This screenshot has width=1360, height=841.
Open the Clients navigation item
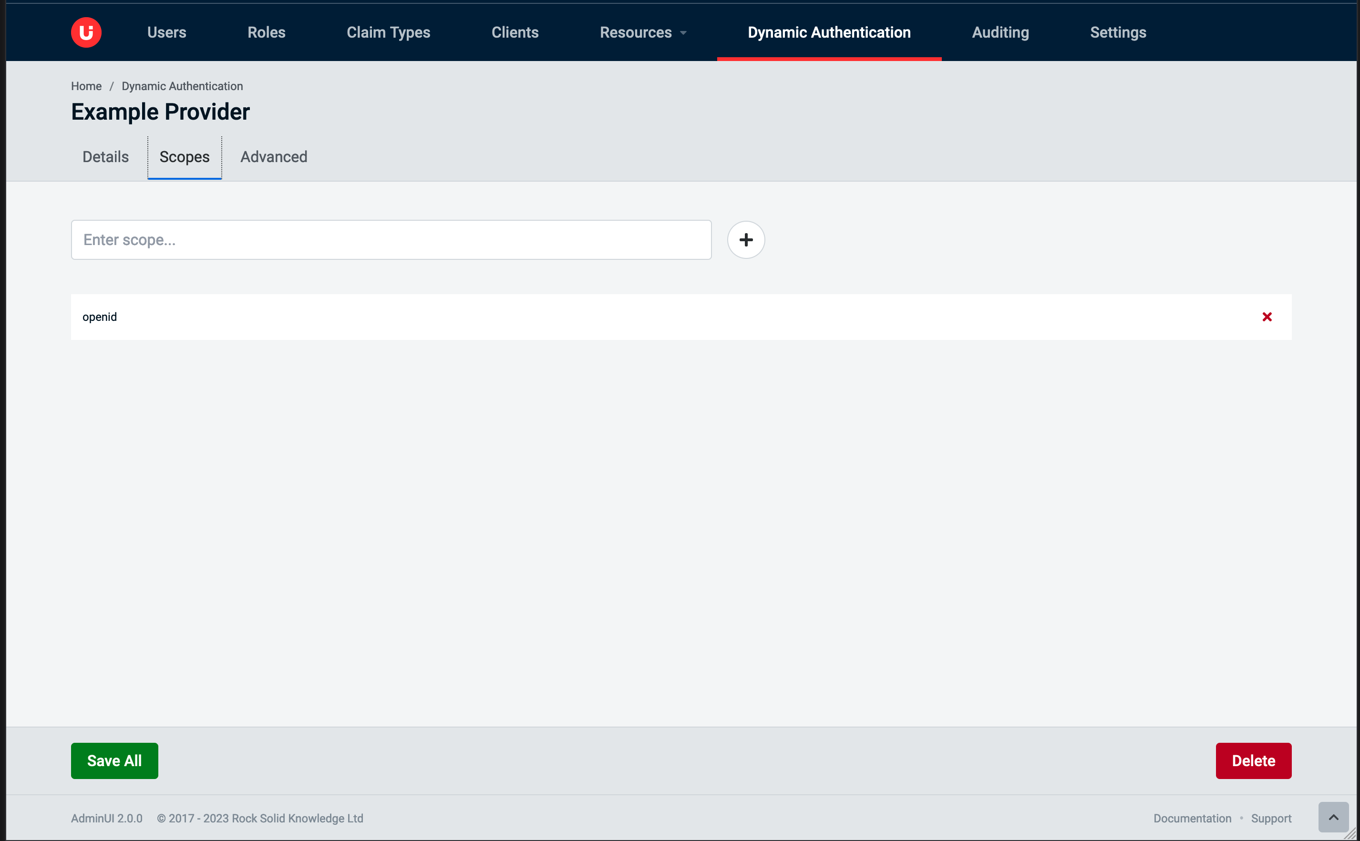(x=515, y=32)
